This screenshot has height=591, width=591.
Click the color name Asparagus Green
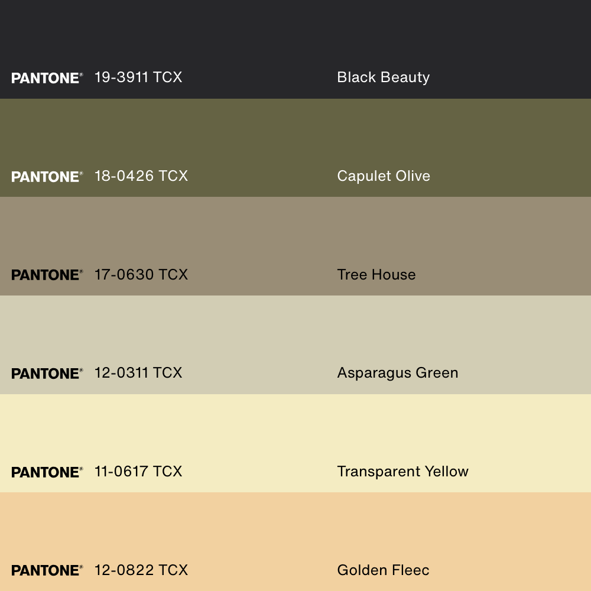[x=398, y=373]
